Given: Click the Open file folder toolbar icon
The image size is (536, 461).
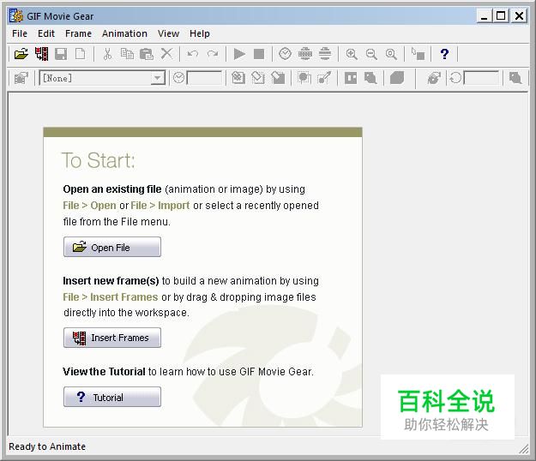Looking at the screenshot, I should click(21, 54).
